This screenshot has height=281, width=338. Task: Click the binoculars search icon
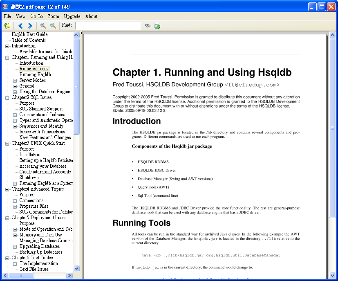click(x=147, y=25)
